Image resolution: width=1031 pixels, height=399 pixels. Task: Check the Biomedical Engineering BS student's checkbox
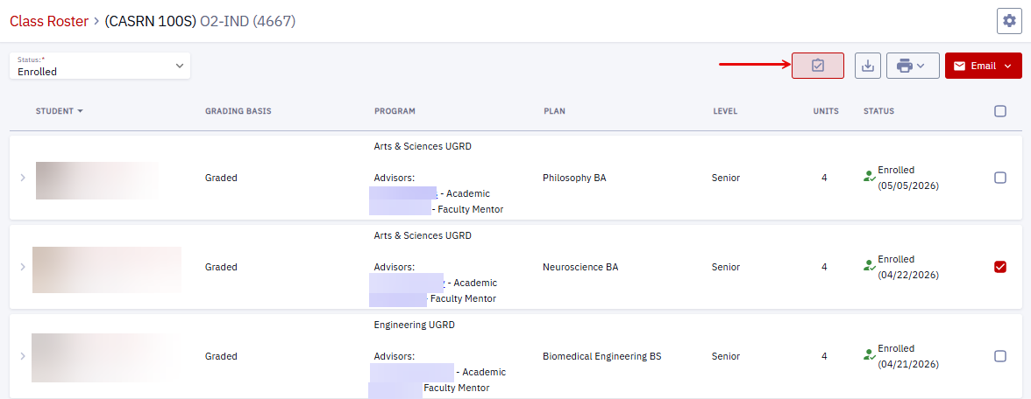point(1000,356)
